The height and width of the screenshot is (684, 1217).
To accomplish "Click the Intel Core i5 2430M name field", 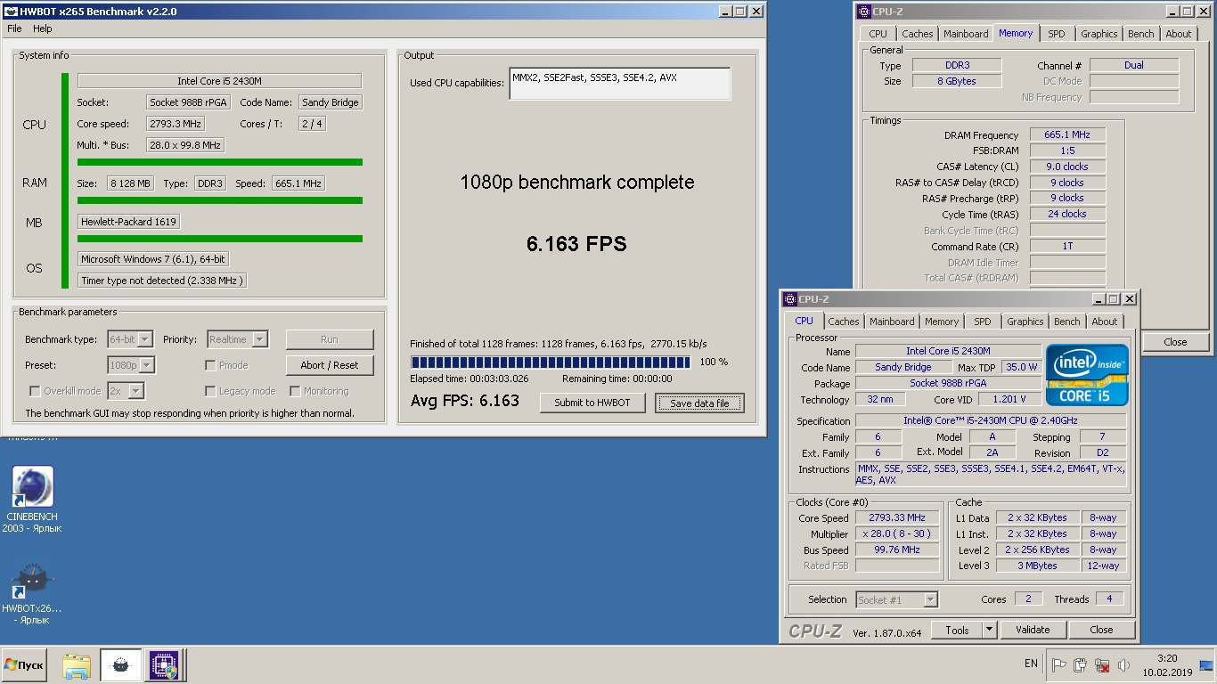I will [x=219, y=81].
